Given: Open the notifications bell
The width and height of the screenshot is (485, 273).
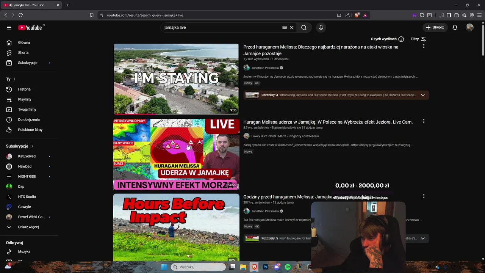Looking at the screenshot, I should click(455, 27).
